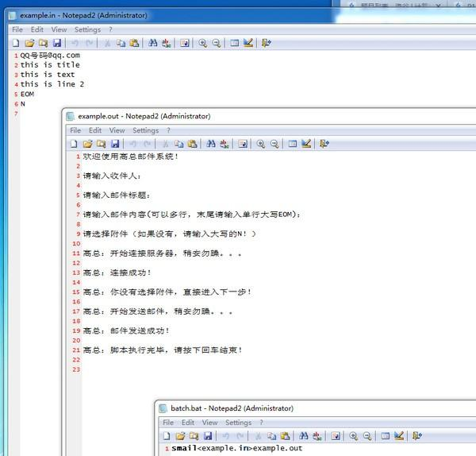The width and height of the screenshot is (476, 456).
Task: Click Redo icon in example.in toolbar
Action: pos(89,43)
